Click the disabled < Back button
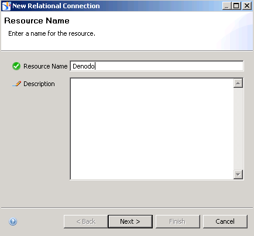The height and width of the screenshot is (236, 254). (x=86, y=221)
